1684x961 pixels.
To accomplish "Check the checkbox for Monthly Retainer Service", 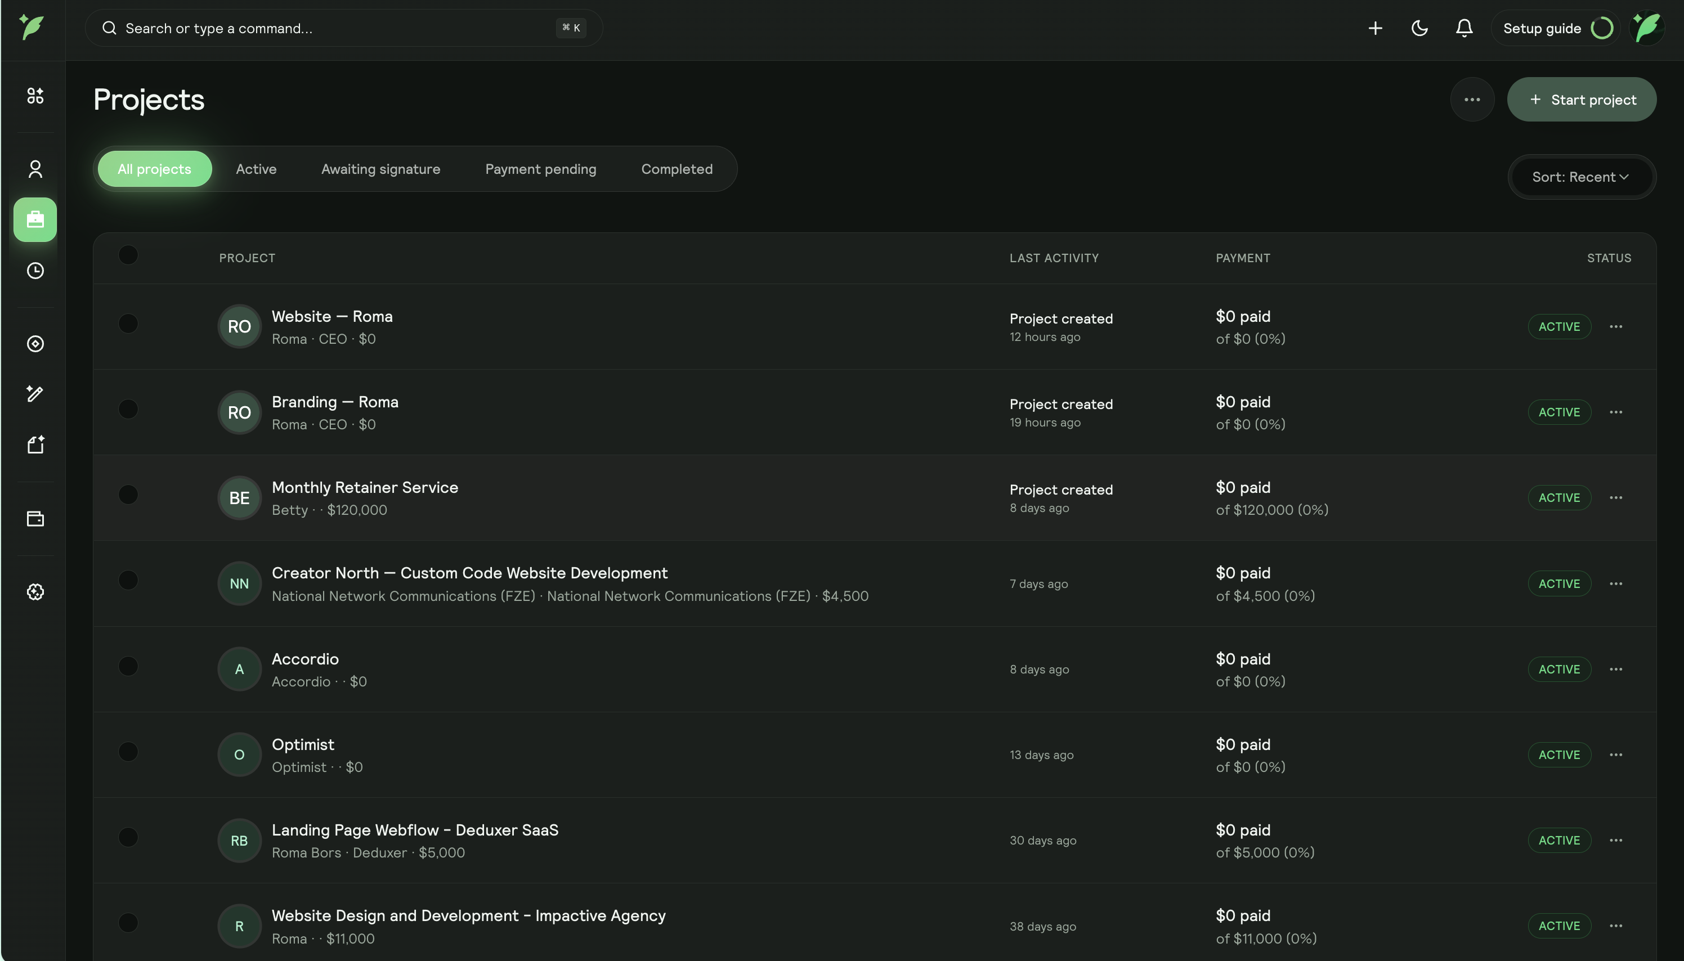I will (x=128, y=493).
